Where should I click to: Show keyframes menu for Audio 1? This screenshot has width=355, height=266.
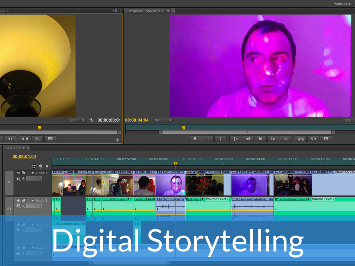tap(23, 206)
